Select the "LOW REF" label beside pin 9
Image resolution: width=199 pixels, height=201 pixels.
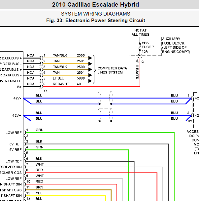14,179
